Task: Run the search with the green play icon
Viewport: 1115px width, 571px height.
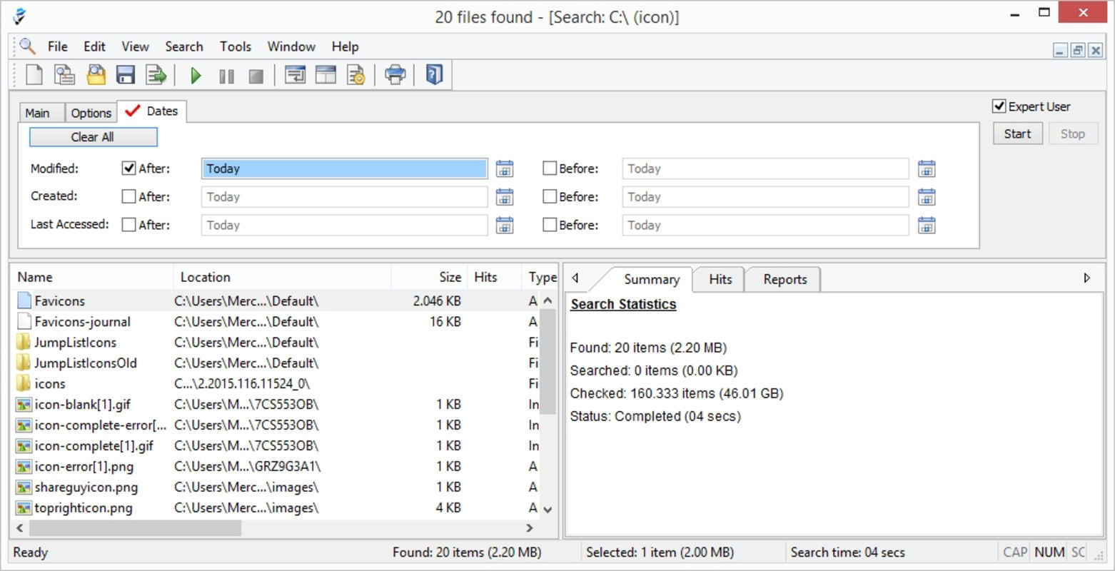Action: click(195, 75)
